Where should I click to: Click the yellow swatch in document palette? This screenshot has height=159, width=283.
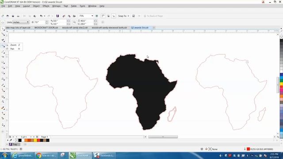tap(35, 140)
